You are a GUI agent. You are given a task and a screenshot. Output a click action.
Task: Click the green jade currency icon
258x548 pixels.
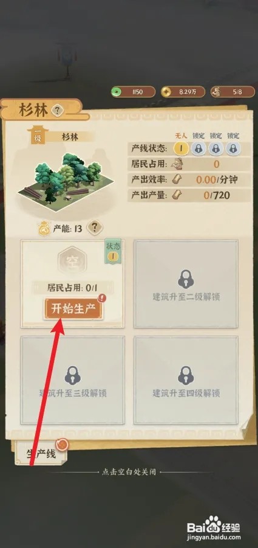[x=116, y=92]
